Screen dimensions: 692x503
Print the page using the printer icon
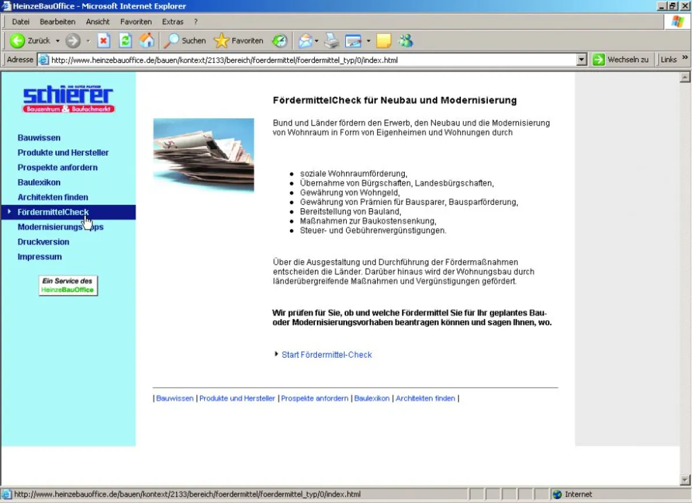click(332, 41)
